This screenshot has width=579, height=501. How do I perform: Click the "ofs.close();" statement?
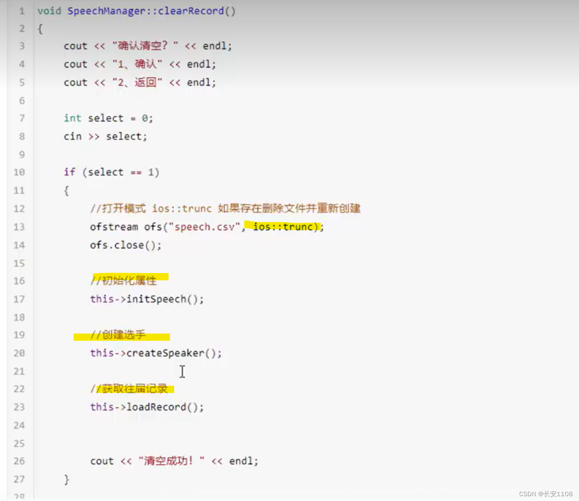[x=126, y=245]
